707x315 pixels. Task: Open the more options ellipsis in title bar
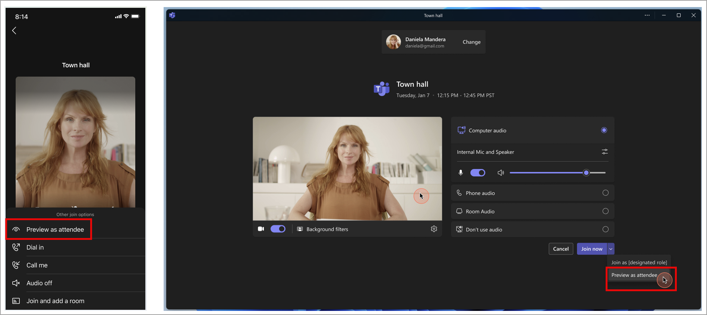(647, 15)
